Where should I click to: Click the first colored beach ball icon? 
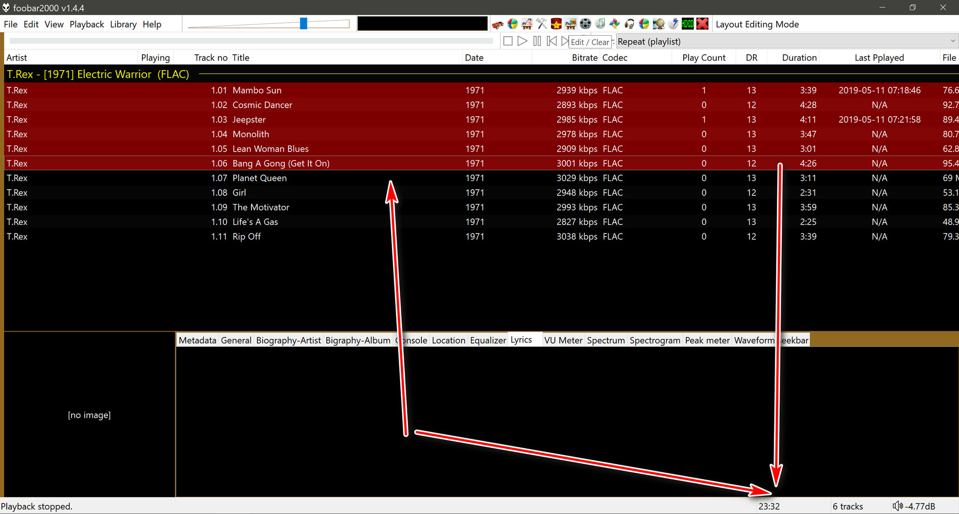[512, 24]
